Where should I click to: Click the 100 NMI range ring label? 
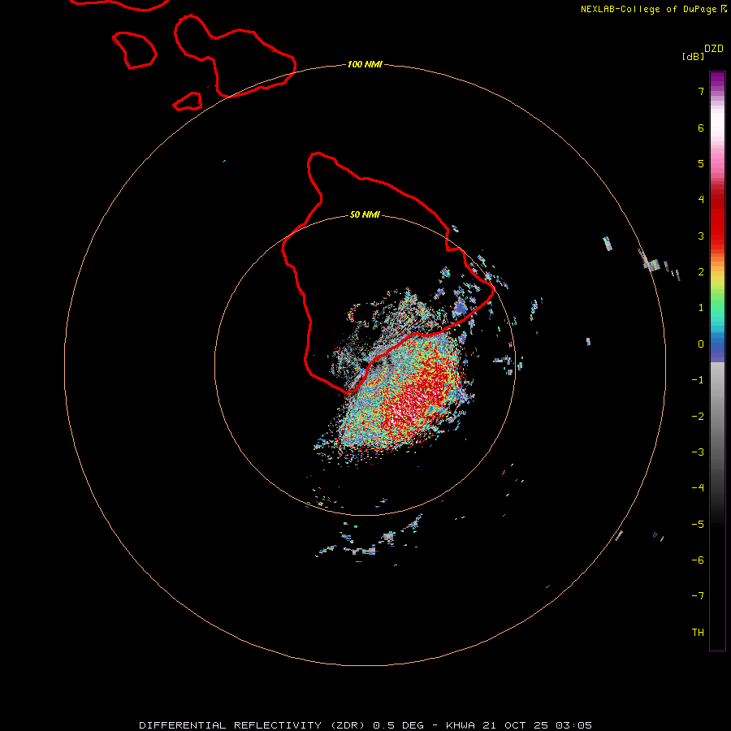[365, 64]
